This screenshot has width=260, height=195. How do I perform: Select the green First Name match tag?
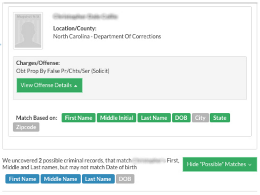pos(79,118)
